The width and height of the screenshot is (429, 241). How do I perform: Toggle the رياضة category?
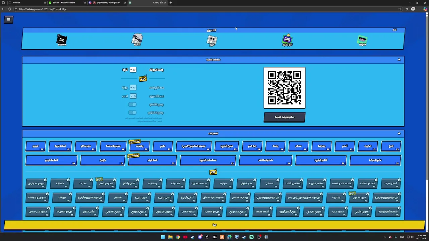[x=275, y=146]
